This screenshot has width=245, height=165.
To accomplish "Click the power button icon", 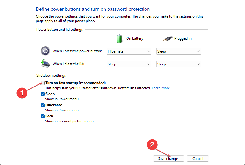I will [x=45, y=51].
